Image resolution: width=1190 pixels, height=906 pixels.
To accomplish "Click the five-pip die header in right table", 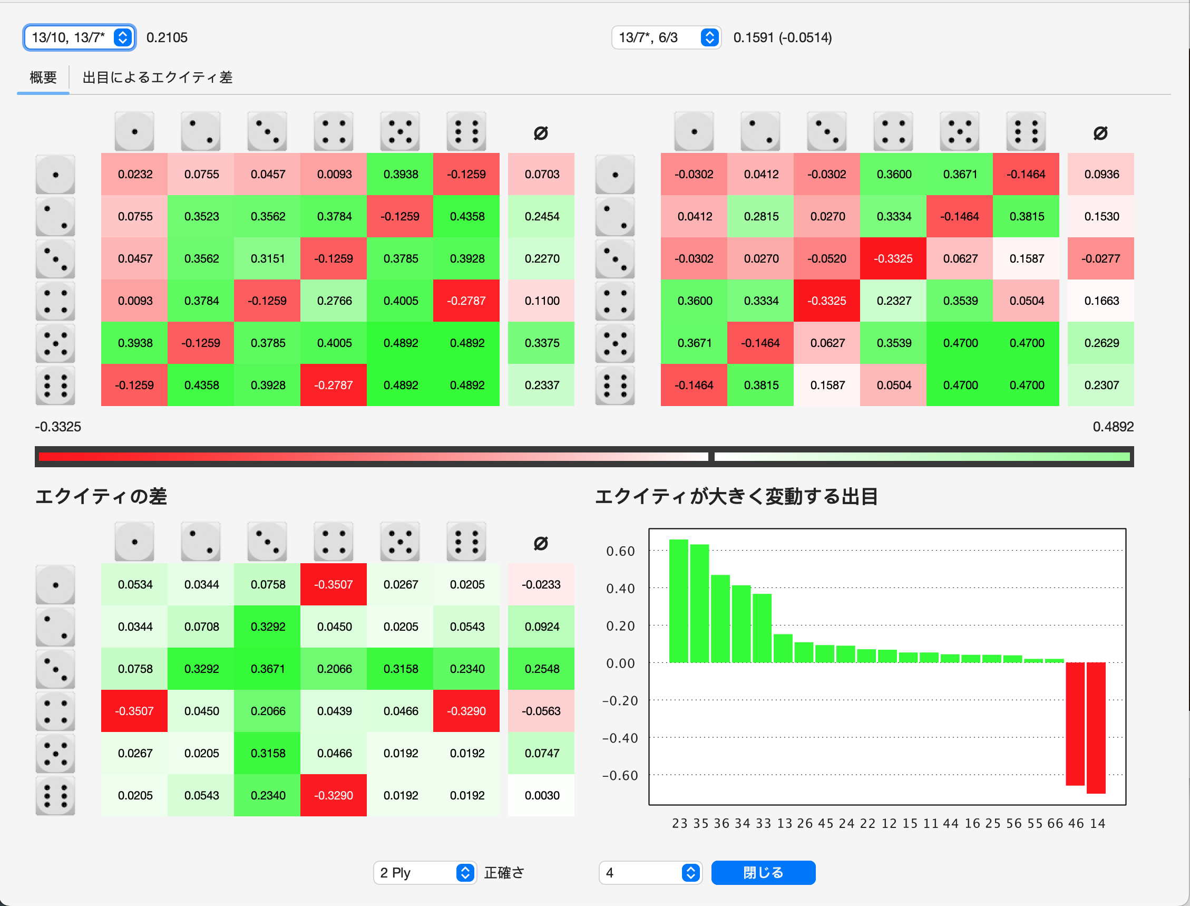I will tap(959, 132).
